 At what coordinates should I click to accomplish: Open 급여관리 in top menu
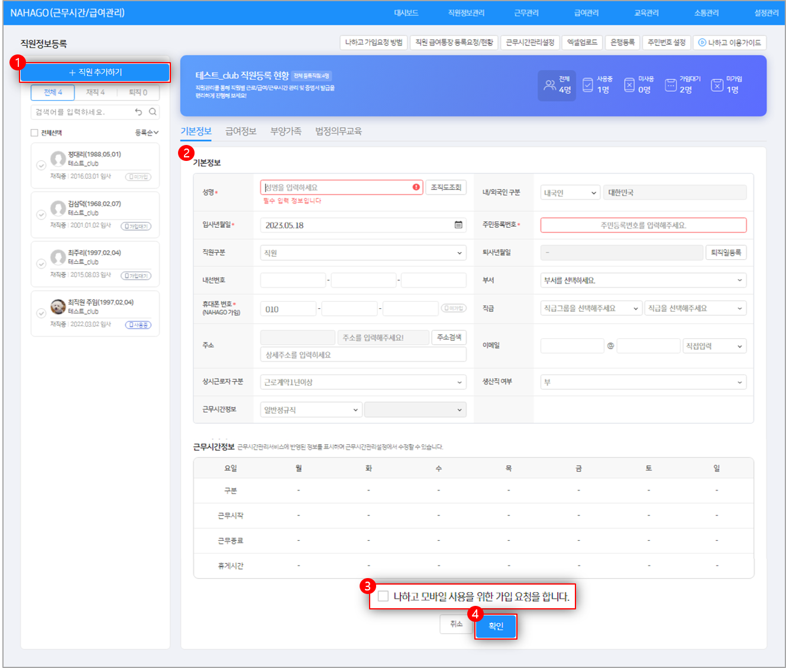pos(586,13)
